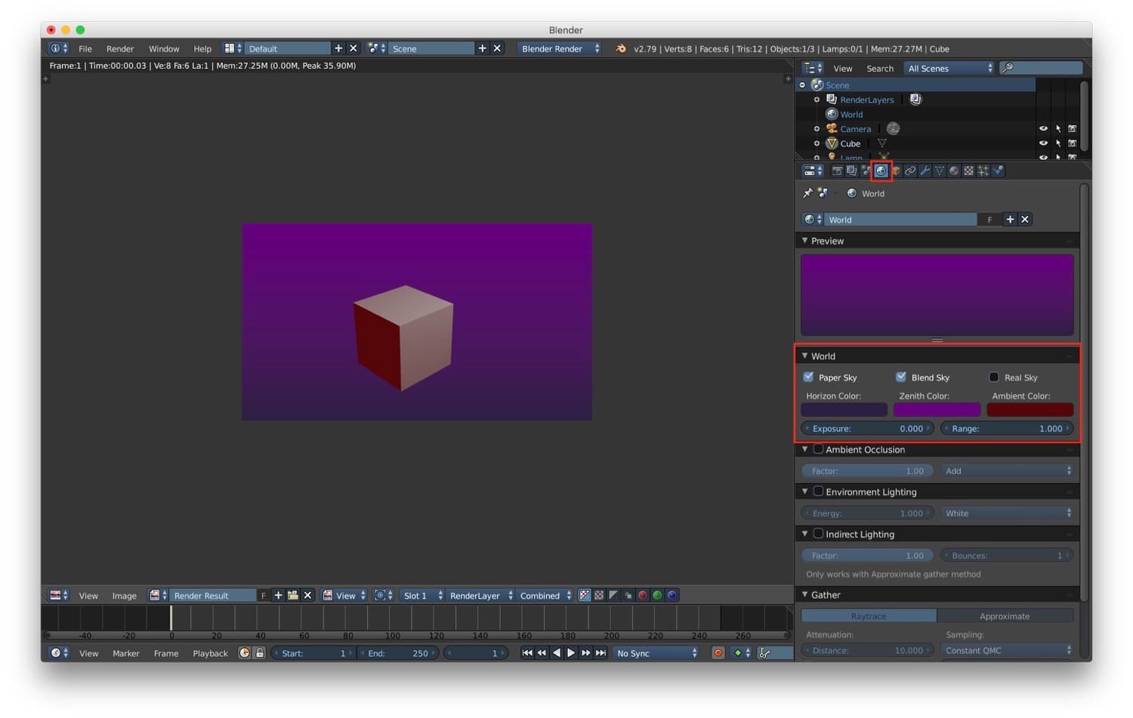This screenshot has height=718, width=1133.
Task: Select Approximate gather method
Action: 1005,616
